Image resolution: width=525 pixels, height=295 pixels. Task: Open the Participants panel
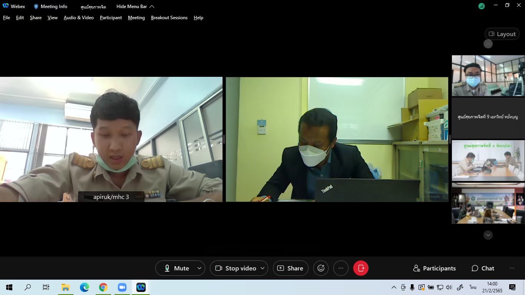pyautogui.click(x=434, y=268)
